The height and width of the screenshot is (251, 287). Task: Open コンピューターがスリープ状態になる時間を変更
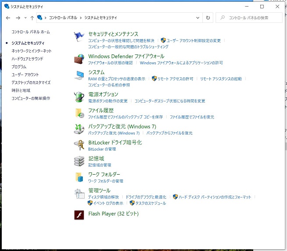click(x=170, y=101)
